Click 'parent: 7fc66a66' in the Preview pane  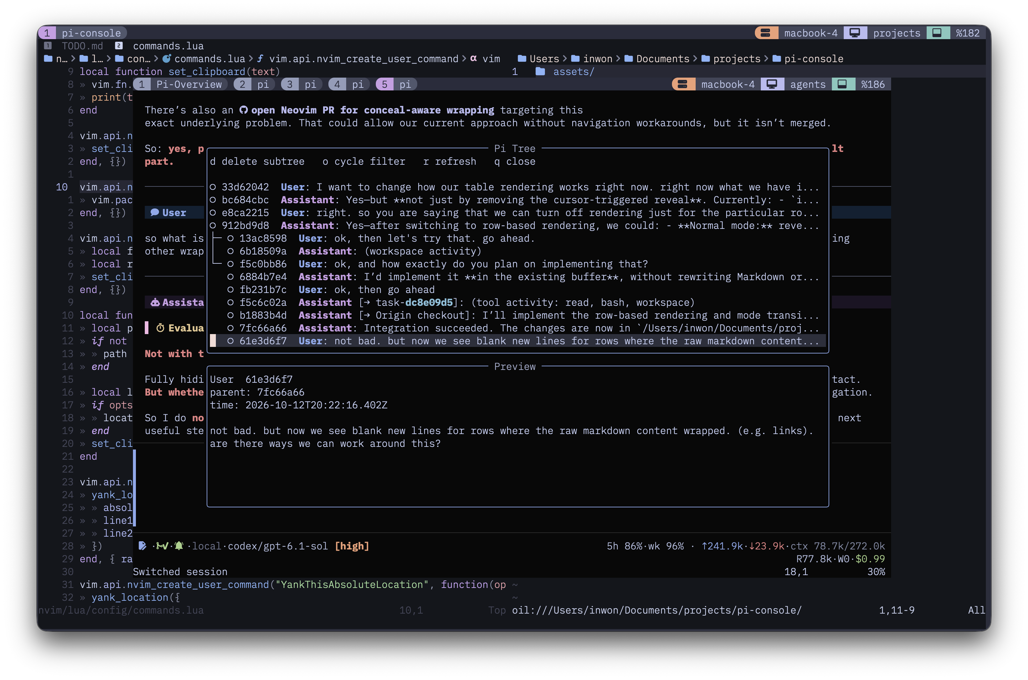257,392
